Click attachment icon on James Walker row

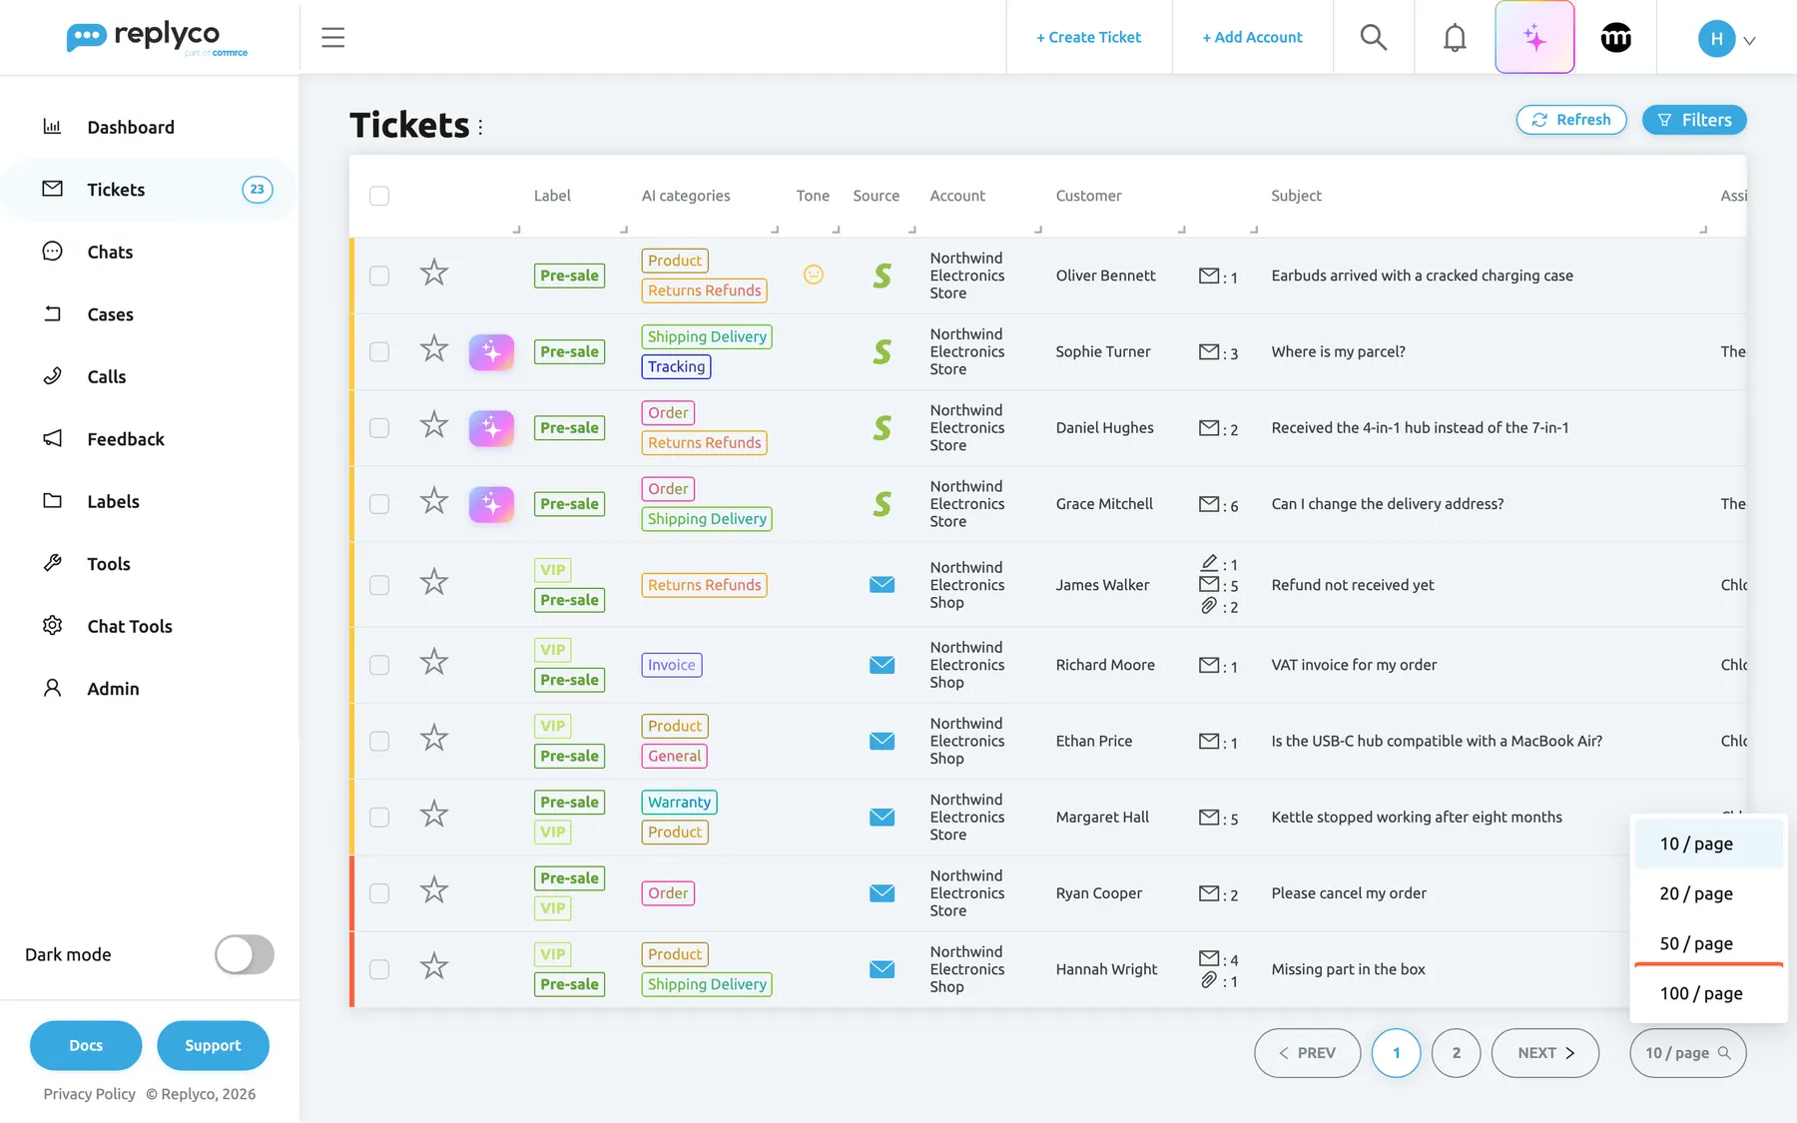pyautogui.click(x=1209, y=606)
